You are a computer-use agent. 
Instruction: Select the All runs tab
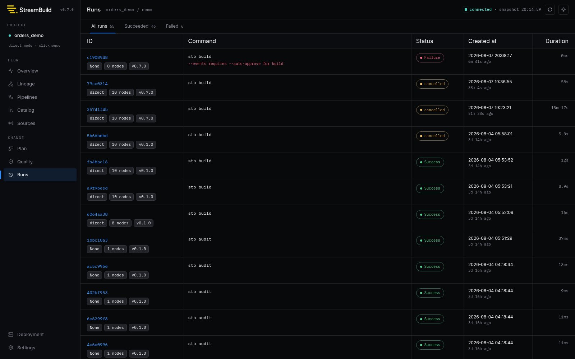click(103, 26)
